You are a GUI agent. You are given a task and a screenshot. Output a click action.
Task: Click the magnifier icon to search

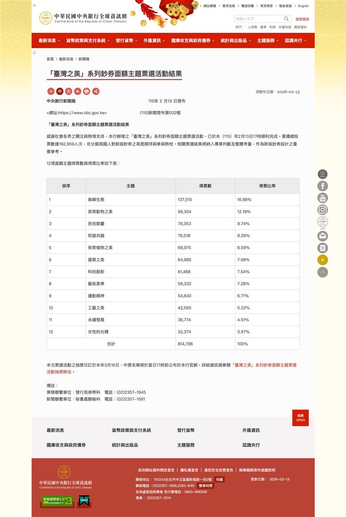pos(286,19)
